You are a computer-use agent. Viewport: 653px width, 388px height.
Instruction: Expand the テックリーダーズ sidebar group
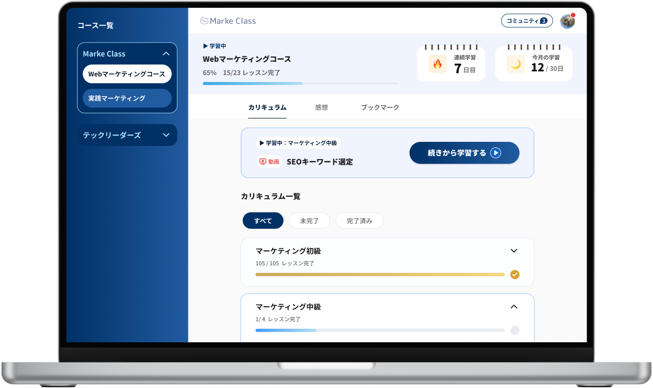point(166,135)
